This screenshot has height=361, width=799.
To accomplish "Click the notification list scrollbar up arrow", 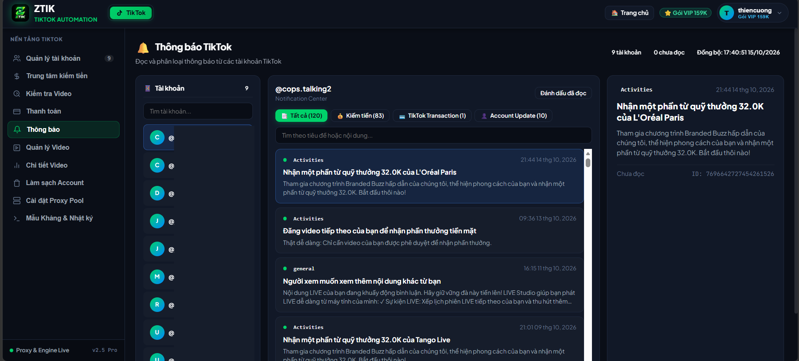I will [x=588, y=153].
